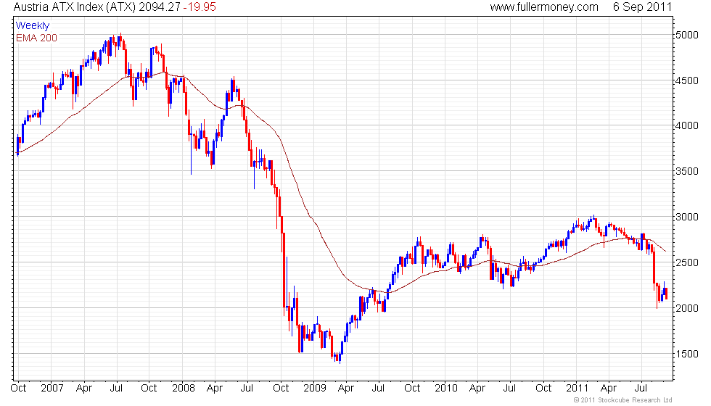Screen dimensions: 711x406
Task: Click the 1500 price axis label
Action: (687, 354)
